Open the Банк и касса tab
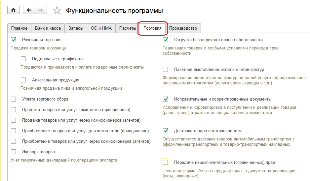The width and height of the screenshot is (310, 181). 48,28
